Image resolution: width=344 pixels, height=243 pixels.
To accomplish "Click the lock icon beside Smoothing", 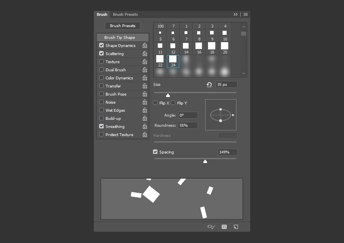I will [145, 127].
